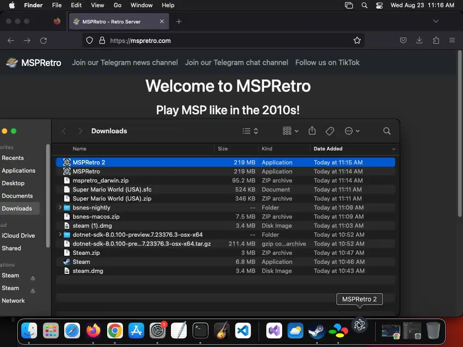Open Visual Studio Code from the dock
Image resolution: width=463 pixels, height=347 pixels.
(243, 330)
